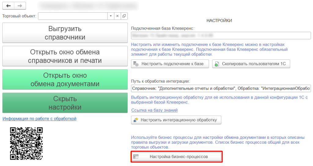Click the icon on Настроить подключение к базе
Screen dimensions: 313x166
(136, 64)
